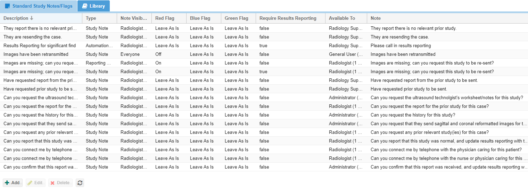Click the green plus Add icon
Image resolution: width=528 pixels, height=189 pixels.
[x=7, y=183]
